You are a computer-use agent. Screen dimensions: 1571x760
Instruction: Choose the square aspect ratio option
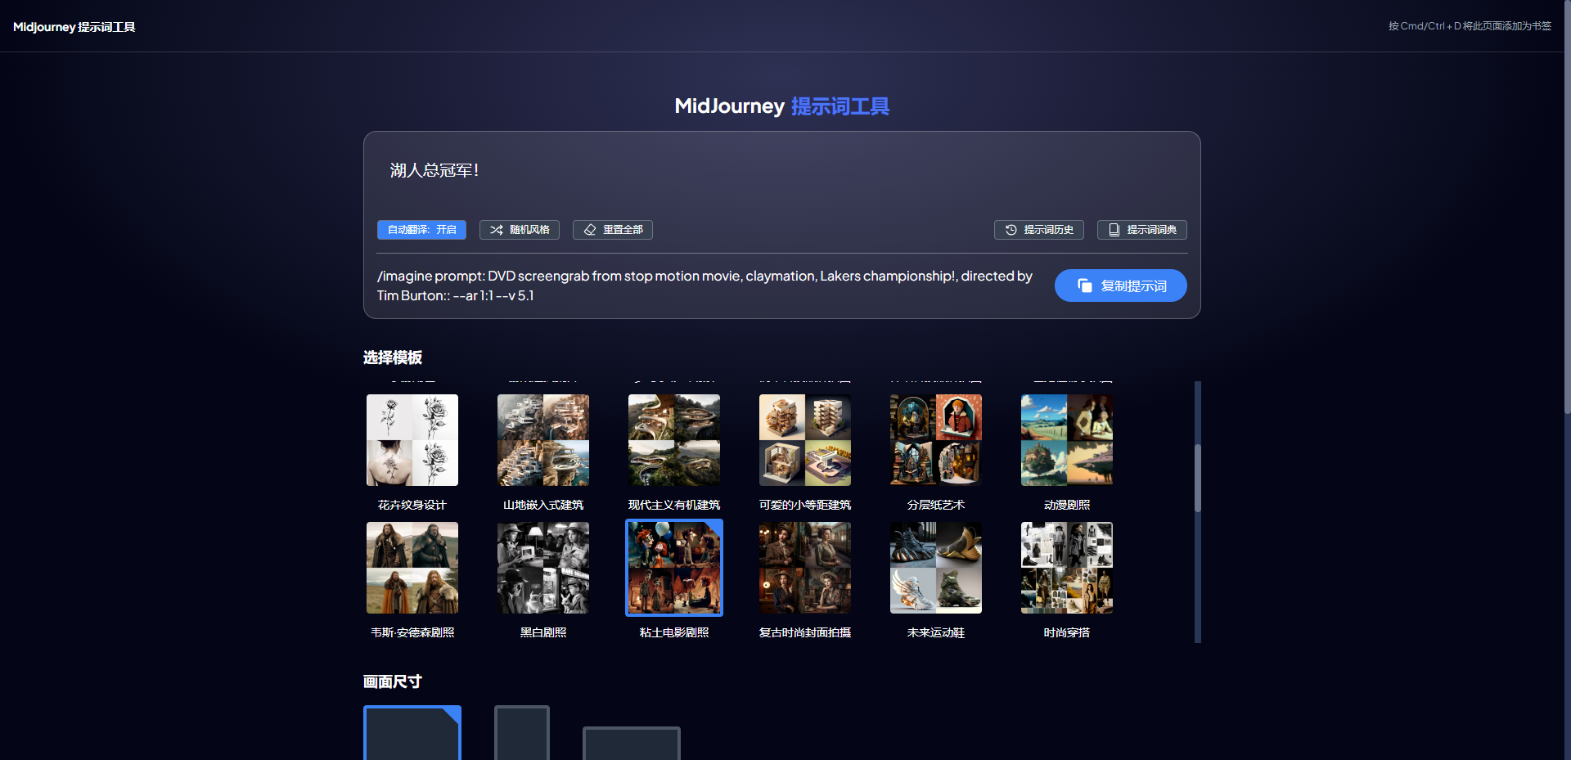pyautogui.click(x=412, y=733)
